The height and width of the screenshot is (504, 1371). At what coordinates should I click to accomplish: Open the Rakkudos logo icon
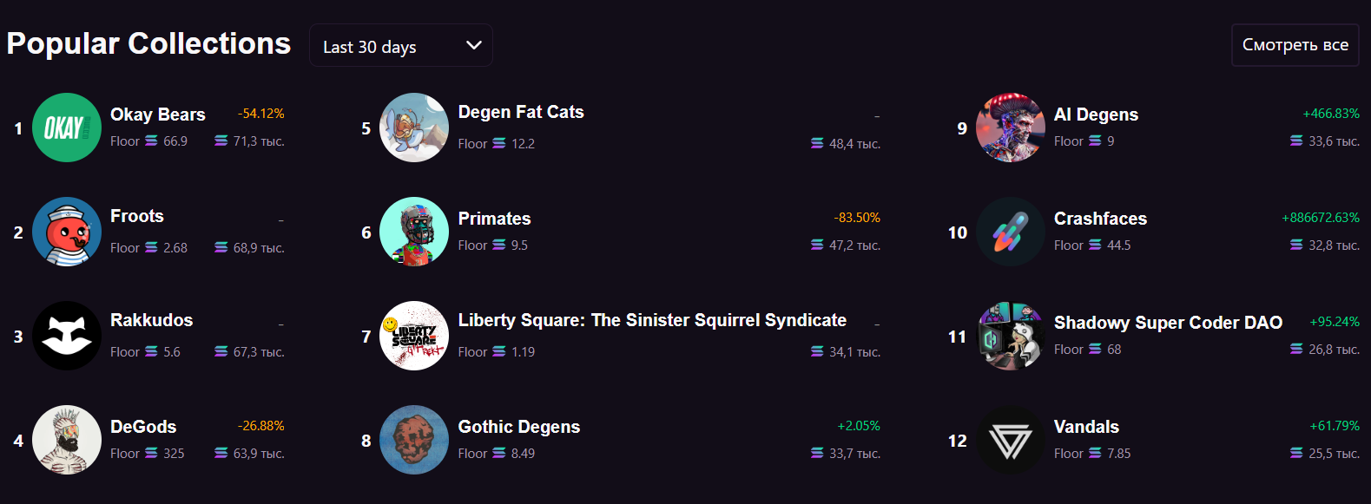click(67, 336)
